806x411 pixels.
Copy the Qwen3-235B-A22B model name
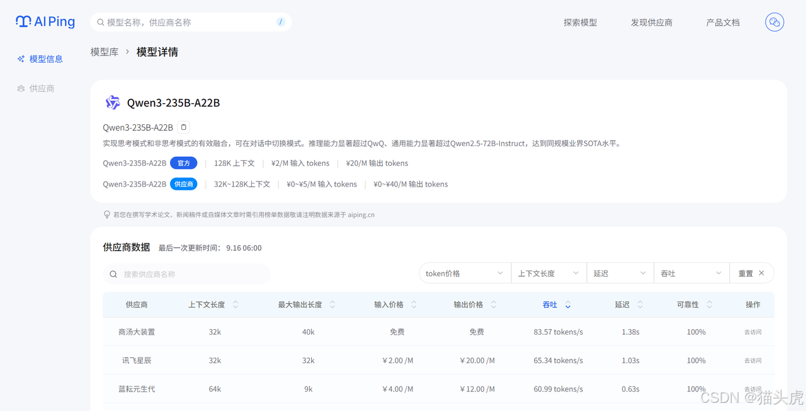pyautogui.click(x=183, y=127)
